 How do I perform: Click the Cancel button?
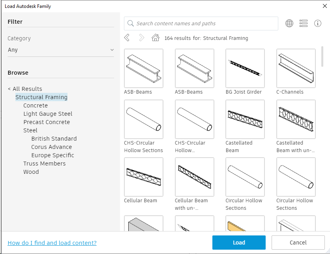(298, 243)
